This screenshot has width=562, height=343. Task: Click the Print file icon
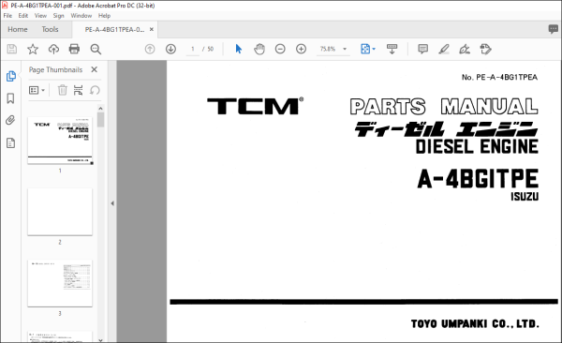coord(74,49)
